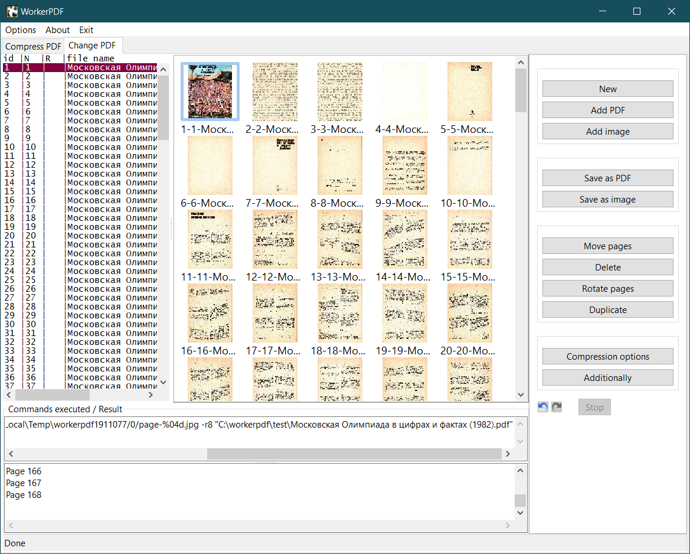Select row with id 30 in file list
This screenshot has width=690, height=554.
(80, 324)
